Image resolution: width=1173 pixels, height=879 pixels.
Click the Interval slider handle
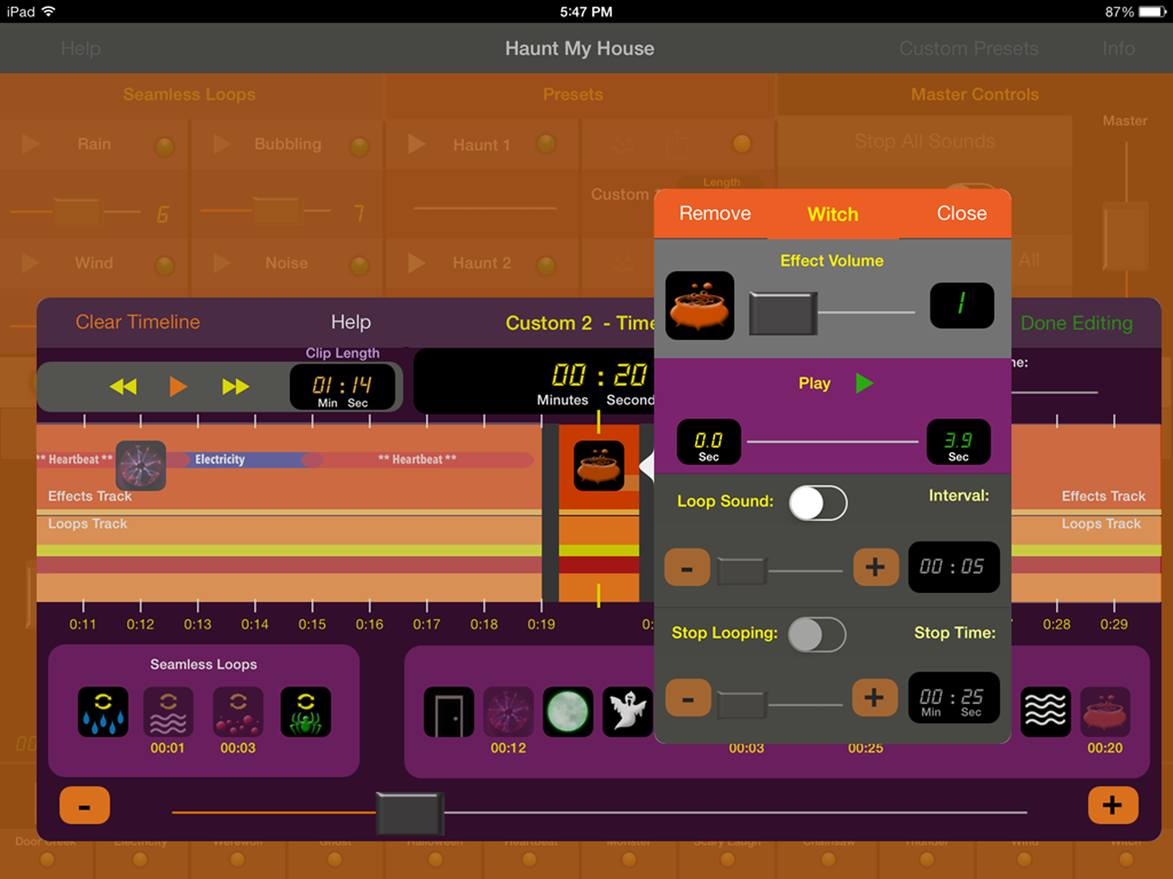click(741, 571)
